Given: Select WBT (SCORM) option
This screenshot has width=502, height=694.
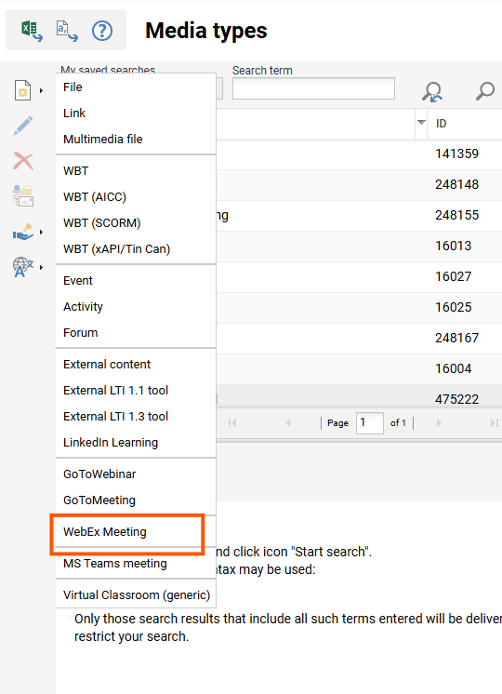Looking at the screenshot, I should (x=136, y=223).
